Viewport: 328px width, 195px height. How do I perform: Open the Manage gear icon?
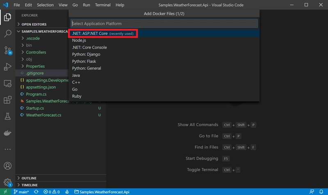coord(8,182)
